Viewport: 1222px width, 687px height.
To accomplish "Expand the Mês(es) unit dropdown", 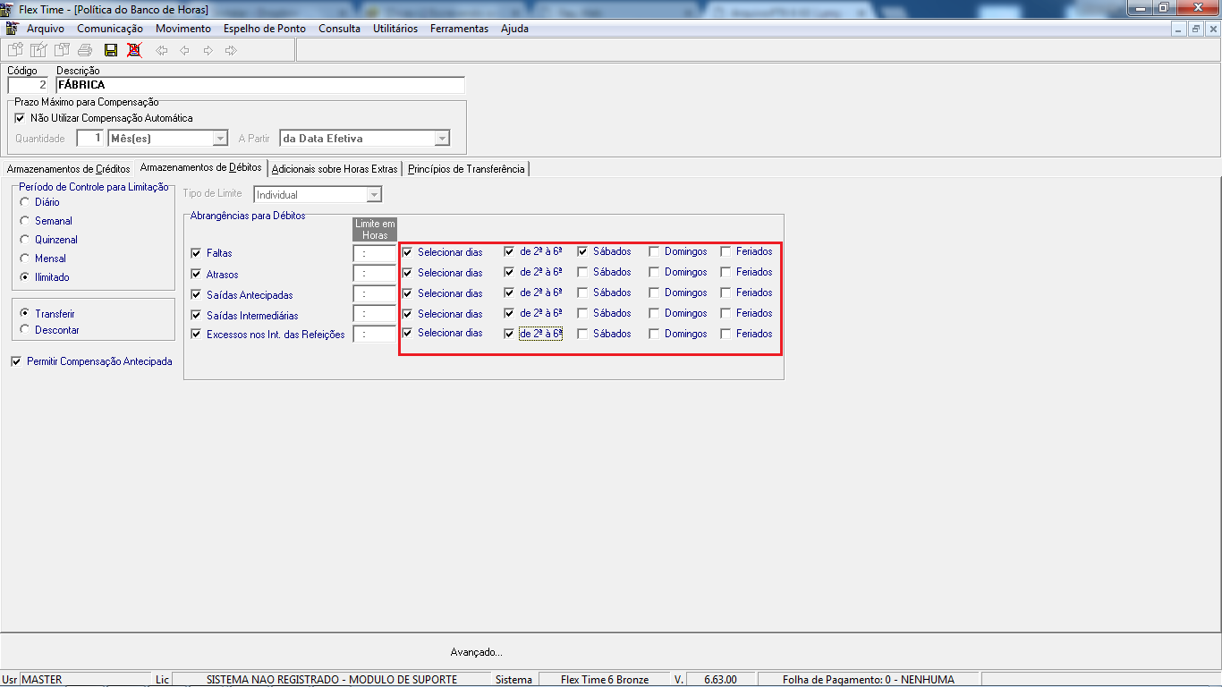I will tap(220, 139).
